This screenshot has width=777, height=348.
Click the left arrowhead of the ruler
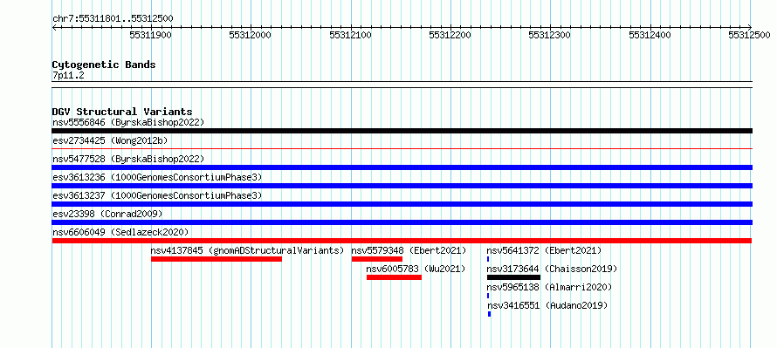click(x=54, y=27)
